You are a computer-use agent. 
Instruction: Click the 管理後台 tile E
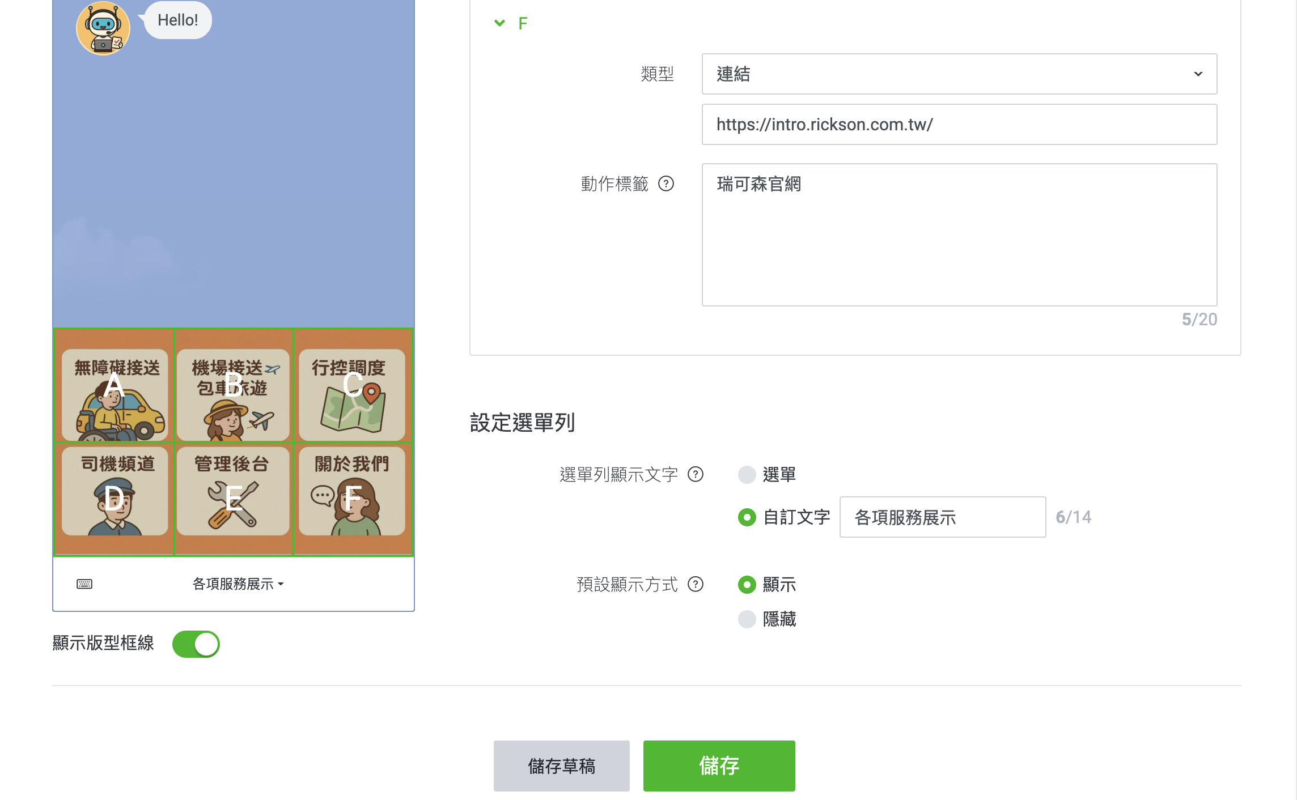(x=233, y=499)
